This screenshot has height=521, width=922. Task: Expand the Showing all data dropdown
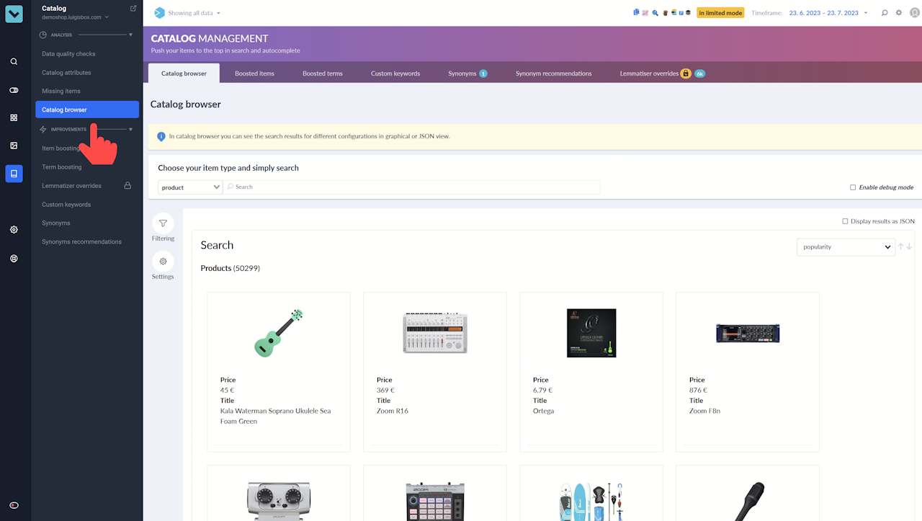tap(187, 13)
